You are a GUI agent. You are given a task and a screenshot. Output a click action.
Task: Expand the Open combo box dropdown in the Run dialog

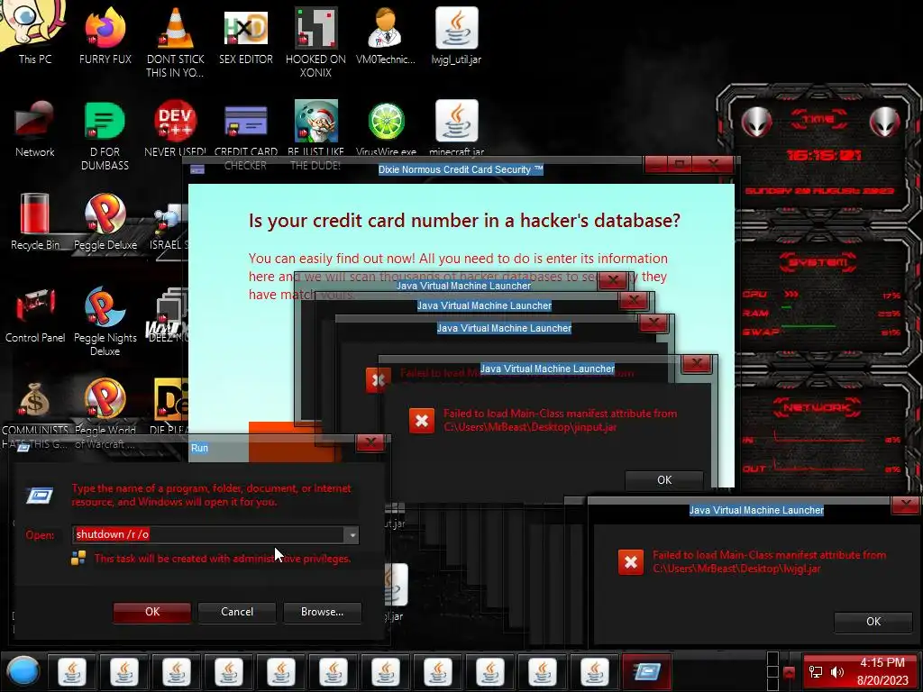(x=352, y=535)
